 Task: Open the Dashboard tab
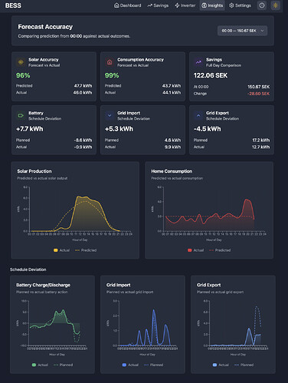click(127, 5)
